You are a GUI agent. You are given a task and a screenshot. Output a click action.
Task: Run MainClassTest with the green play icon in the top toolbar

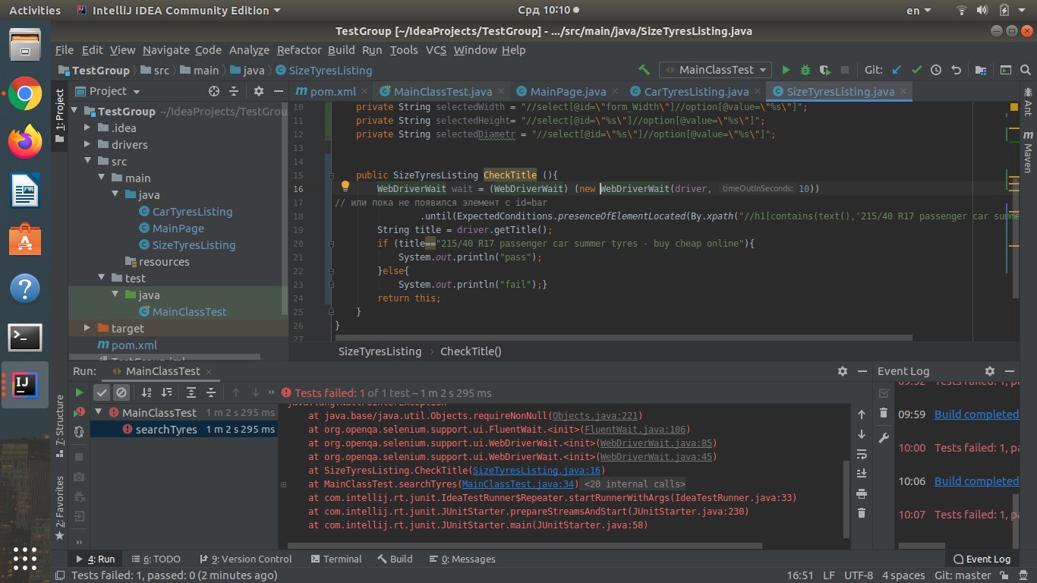786,70
